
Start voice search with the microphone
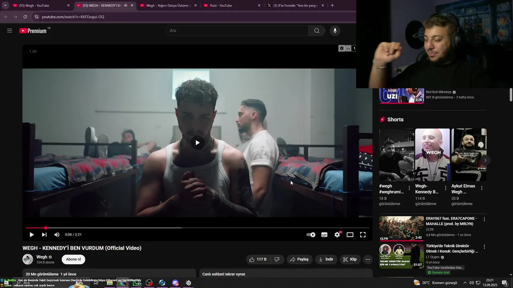pyautogui.click(x=335, y=30)
